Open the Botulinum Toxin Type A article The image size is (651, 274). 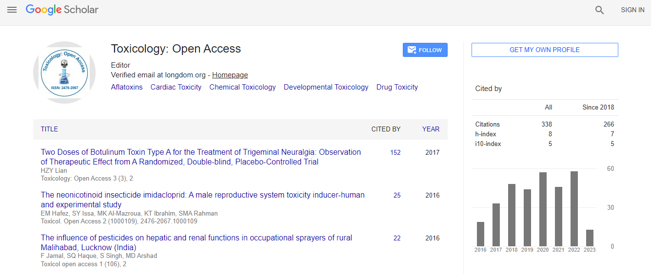coord(200,157)
